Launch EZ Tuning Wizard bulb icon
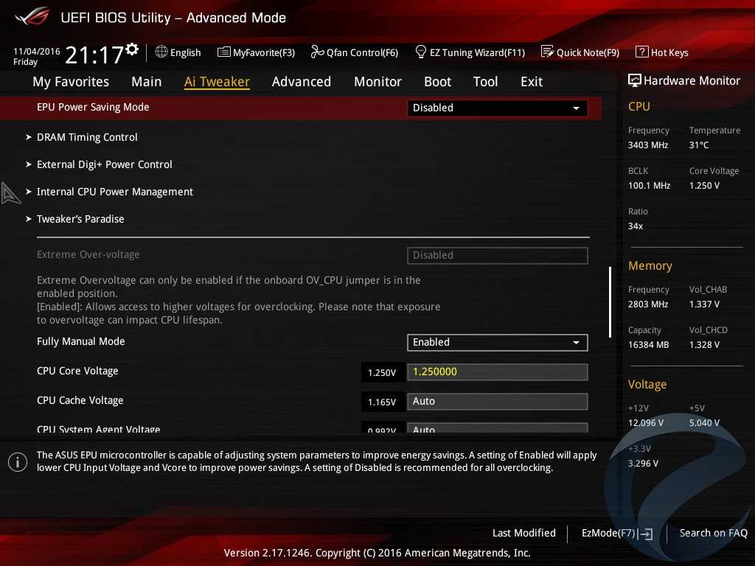755x566 pixels. pos(421,52)
